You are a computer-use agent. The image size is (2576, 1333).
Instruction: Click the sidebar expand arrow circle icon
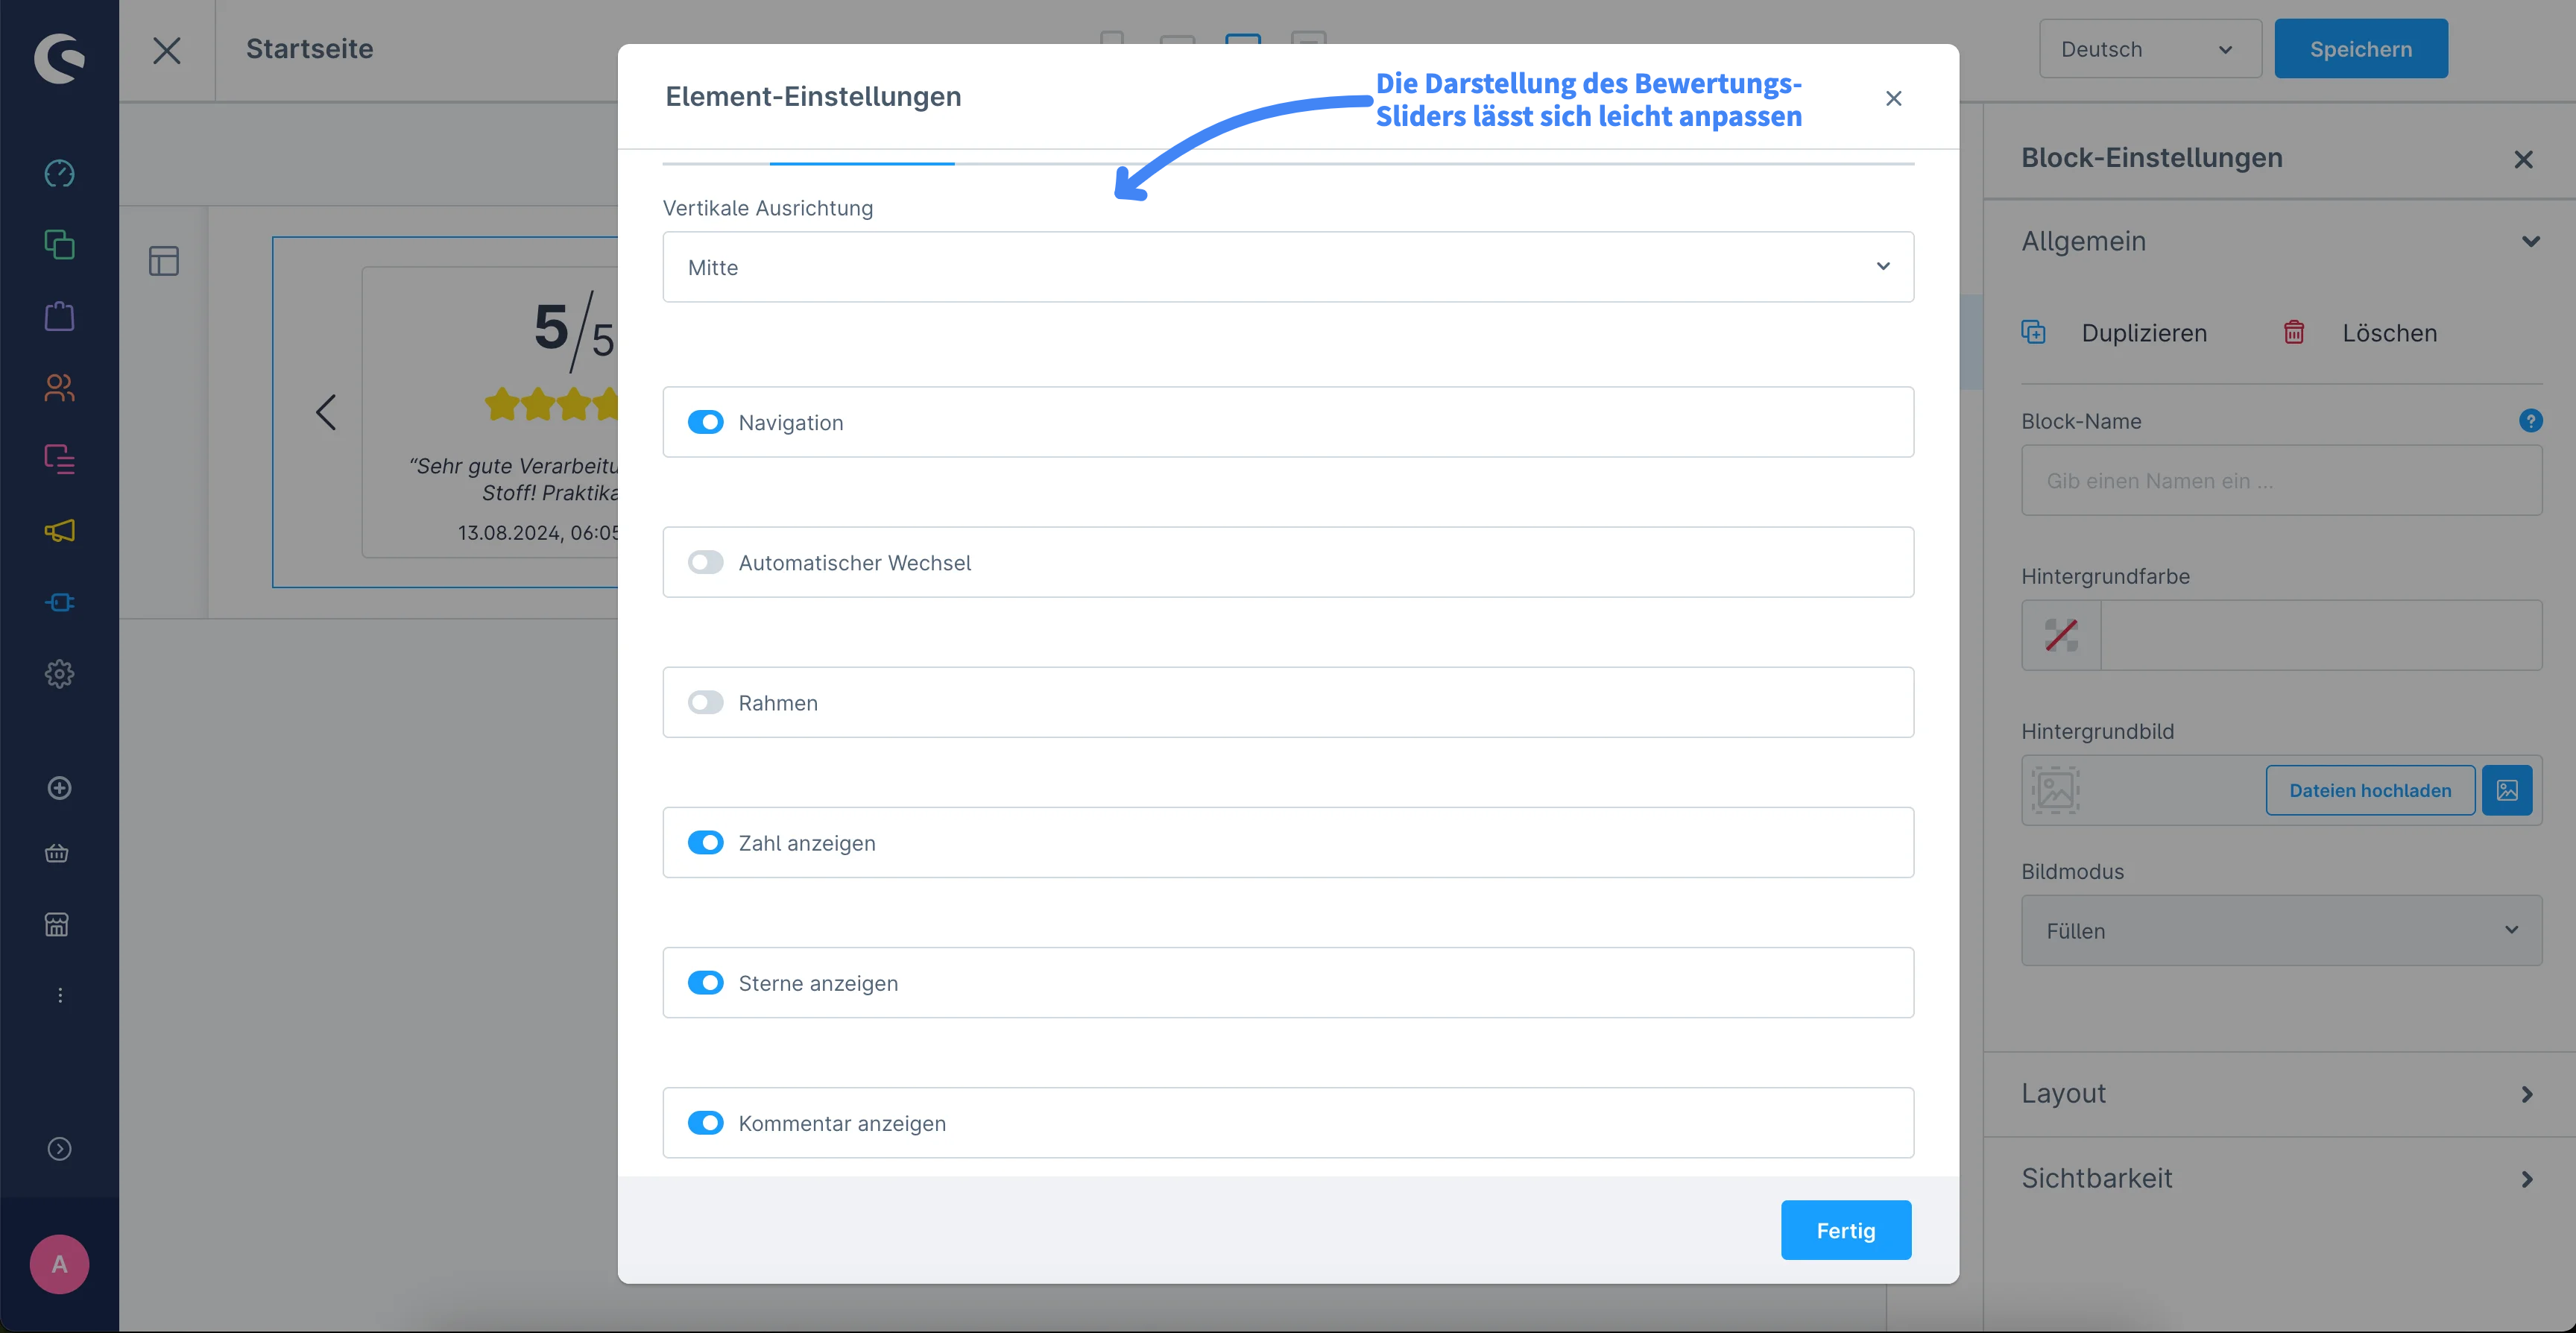point(59,1149)
